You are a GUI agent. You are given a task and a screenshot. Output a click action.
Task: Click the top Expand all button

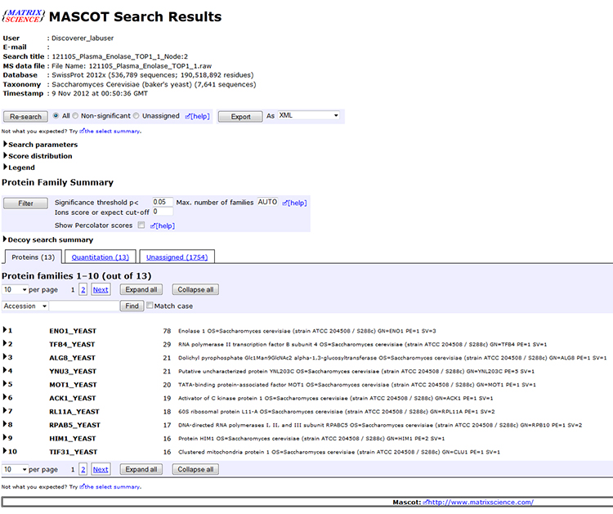141,289
